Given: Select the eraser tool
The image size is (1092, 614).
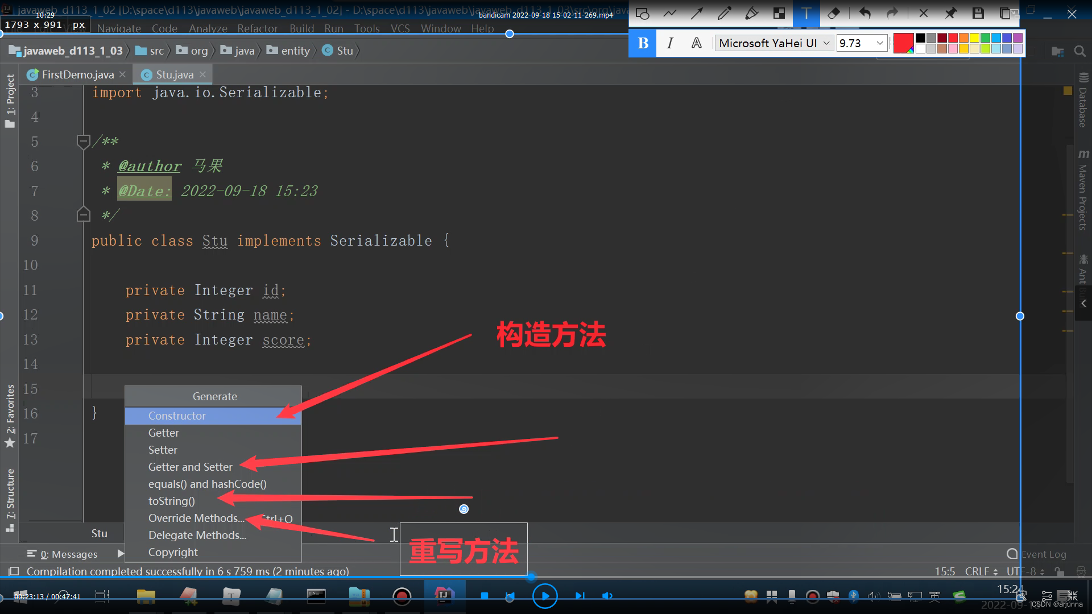Looking at the screenshot, I should pyautogui.click(x=834, y=14).
